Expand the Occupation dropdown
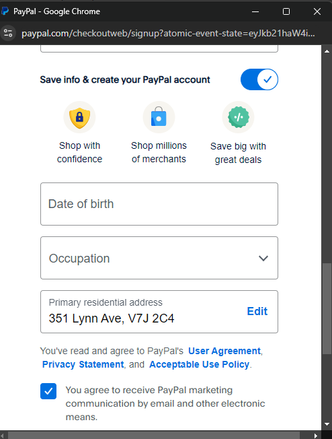The width and height of the screenshot is (332, 439). pyautogui.click(x=159, y=258)
